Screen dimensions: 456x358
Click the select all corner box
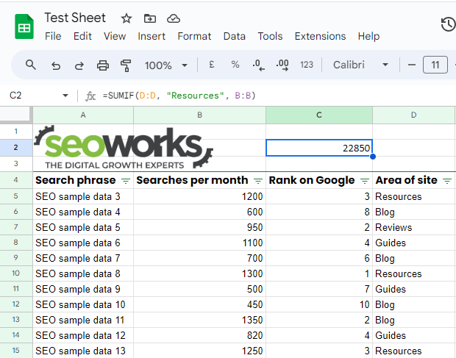[x=16, y=115]
